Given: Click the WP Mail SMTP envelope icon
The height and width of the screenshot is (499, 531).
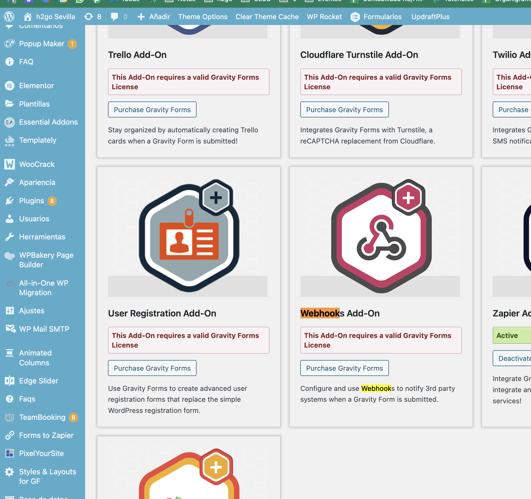Looking at the screenshot, I should [x=11, y=329].
